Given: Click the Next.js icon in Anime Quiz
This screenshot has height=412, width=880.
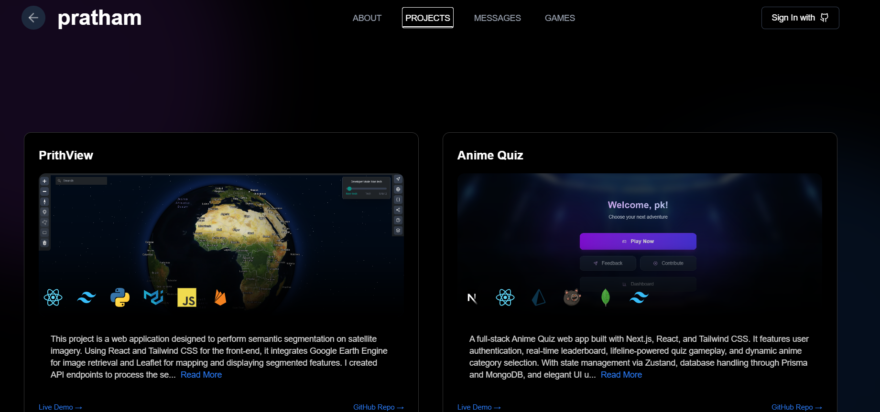Looking at the screenshot, I should (x=472, y=298).
